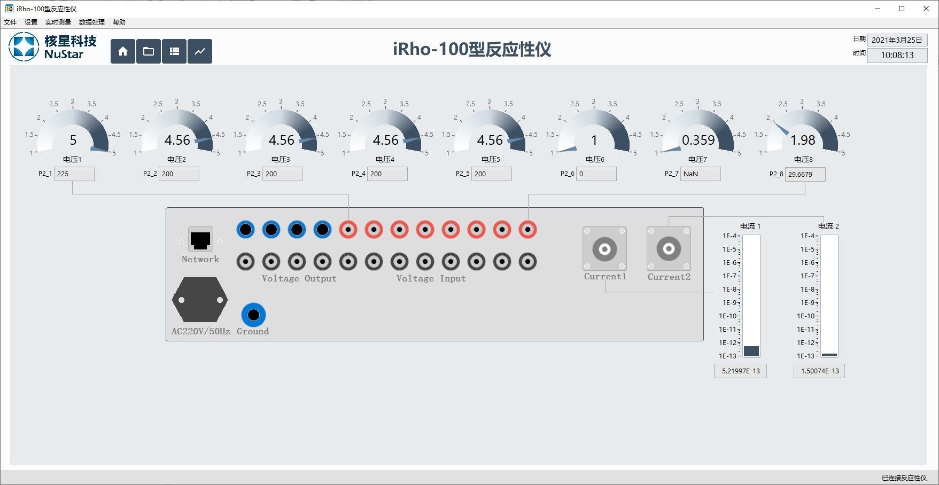Click the first blue voltage output jack
Viewport: 939px width, 485px height.
point(245,230)
